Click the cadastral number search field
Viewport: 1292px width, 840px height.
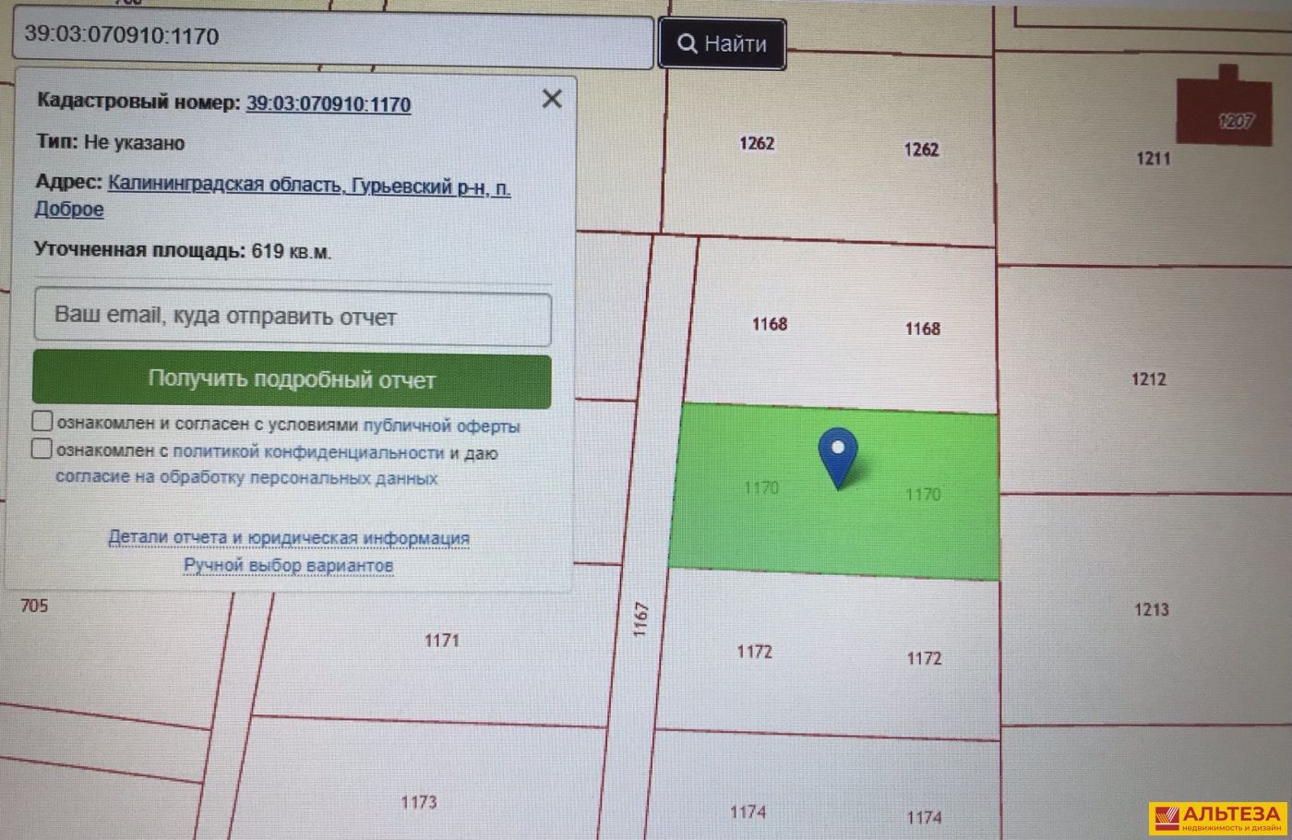click(x=332, y=39)
